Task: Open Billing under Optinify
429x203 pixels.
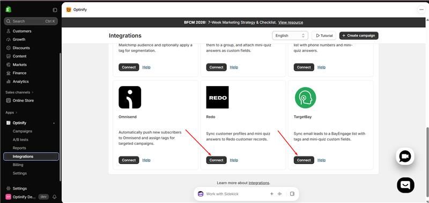Action: [18, 165]
